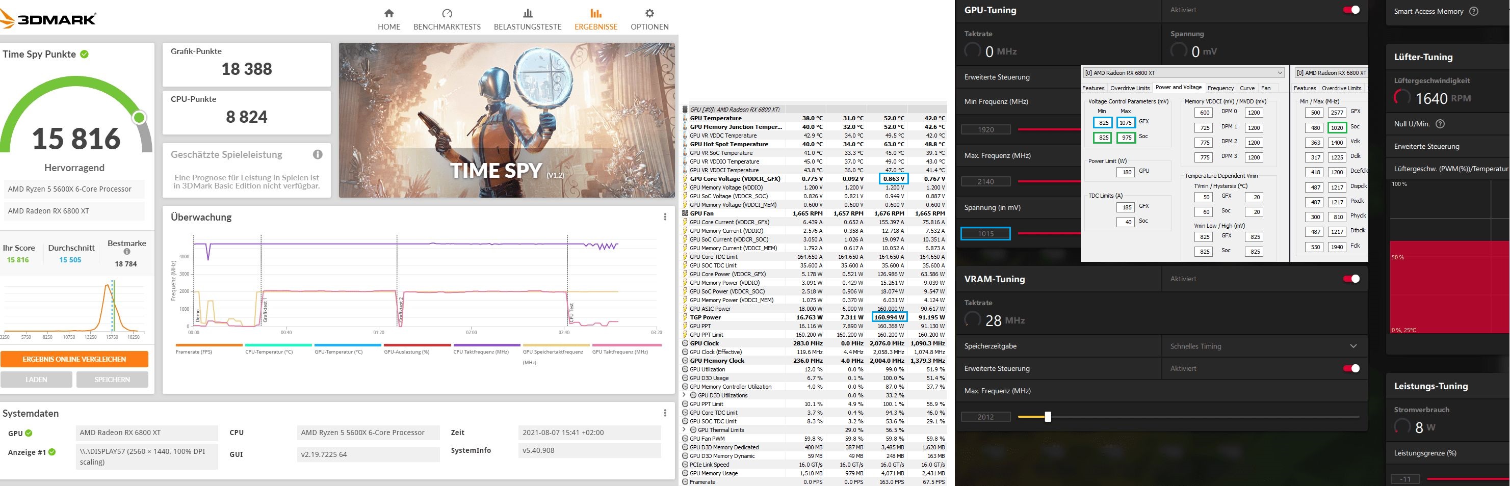Select the ERGEBNISSE tab
1510x486 pixels.
(x=595, y=19)
